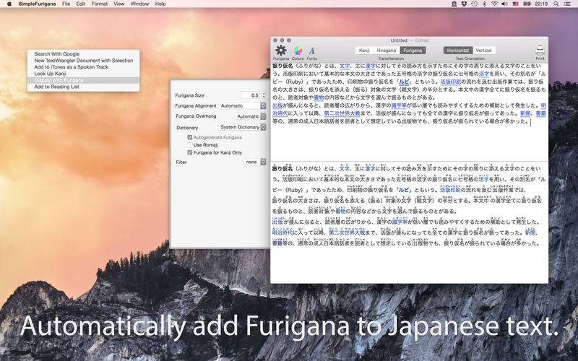Switch transliteration to Hiragana

tap(385, 51)
